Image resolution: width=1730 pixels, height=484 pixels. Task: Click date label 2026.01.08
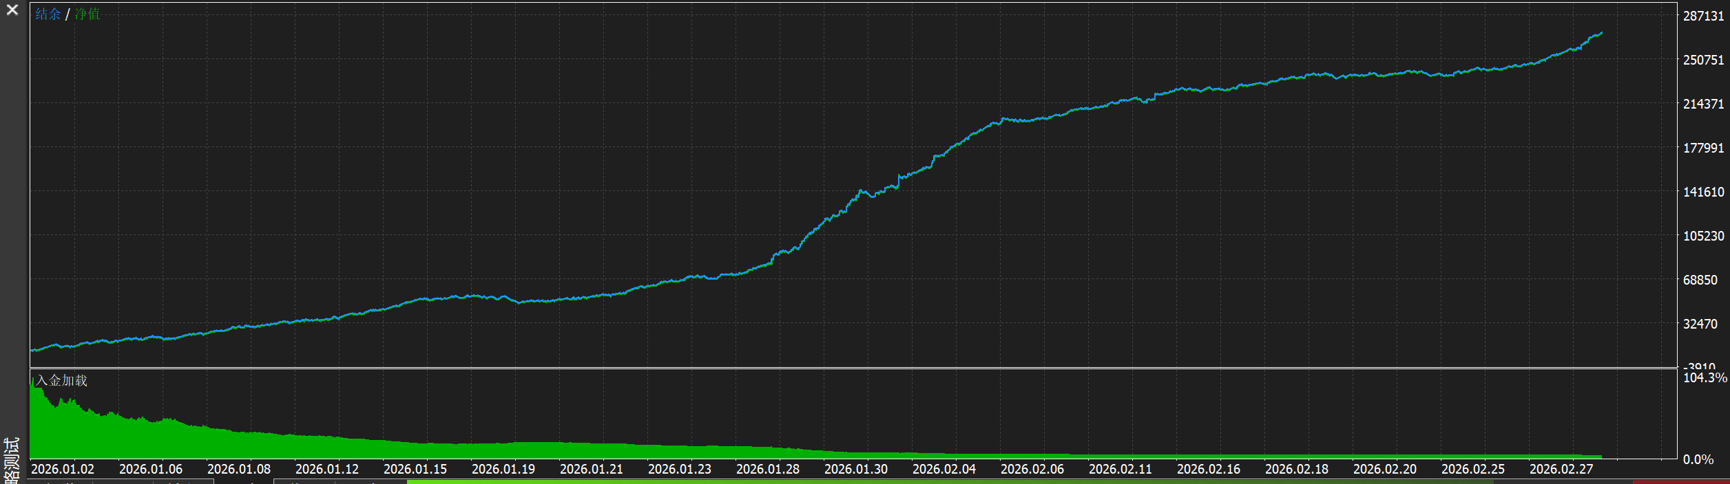239,469
